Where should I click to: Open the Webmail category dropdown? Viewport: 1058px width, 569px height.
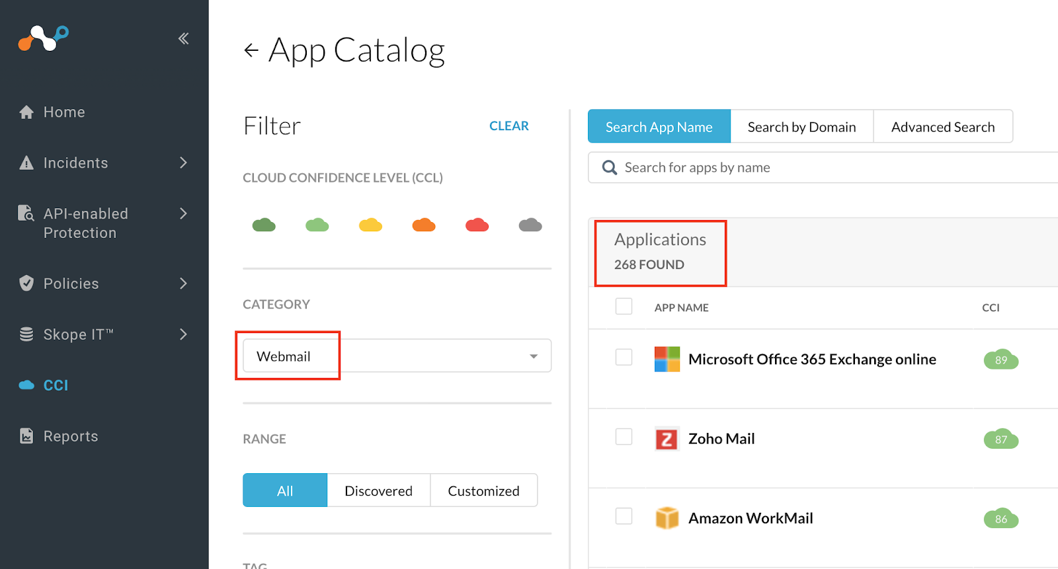pyautogui.click(x=397, y=356)
